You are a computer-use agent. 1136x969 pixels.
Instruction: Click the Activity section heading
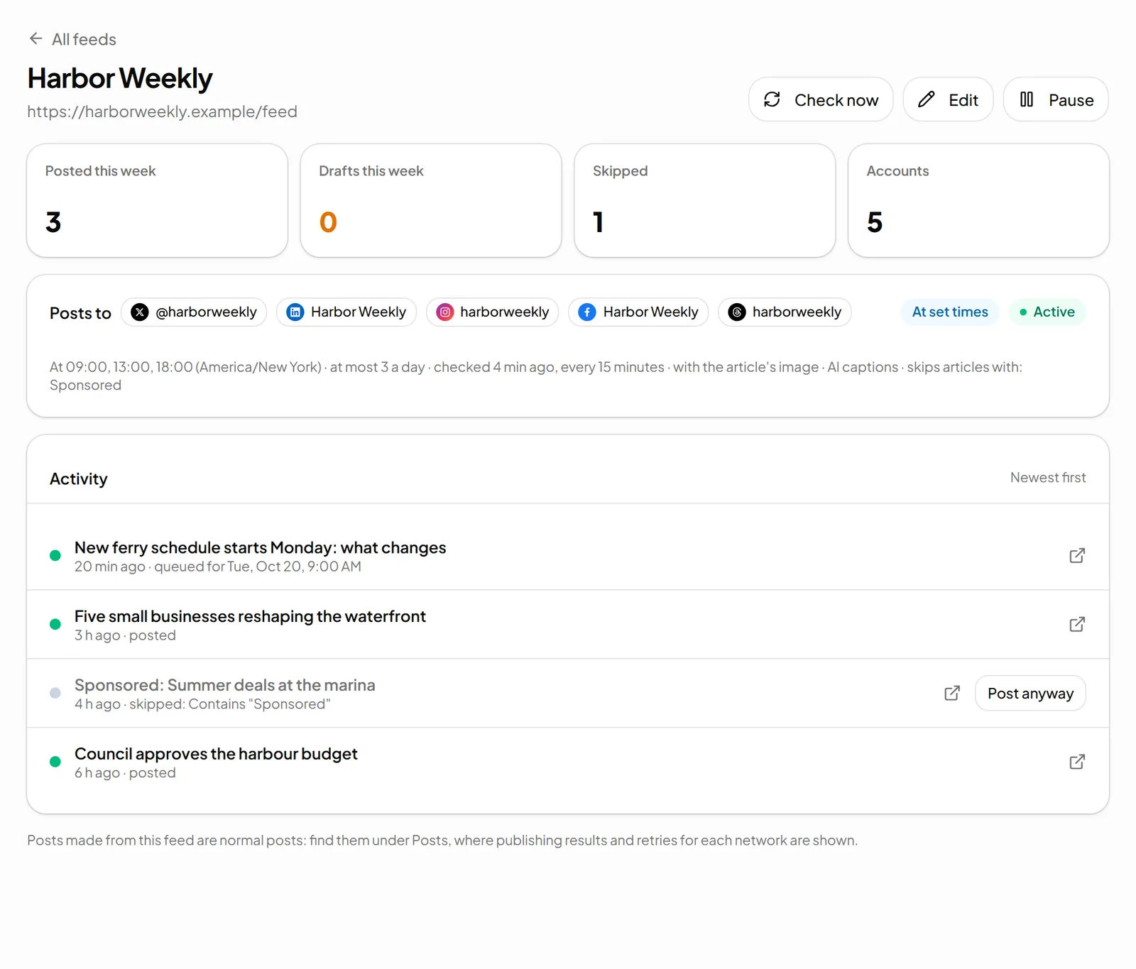pyautogui.click(x=79, y=479)
